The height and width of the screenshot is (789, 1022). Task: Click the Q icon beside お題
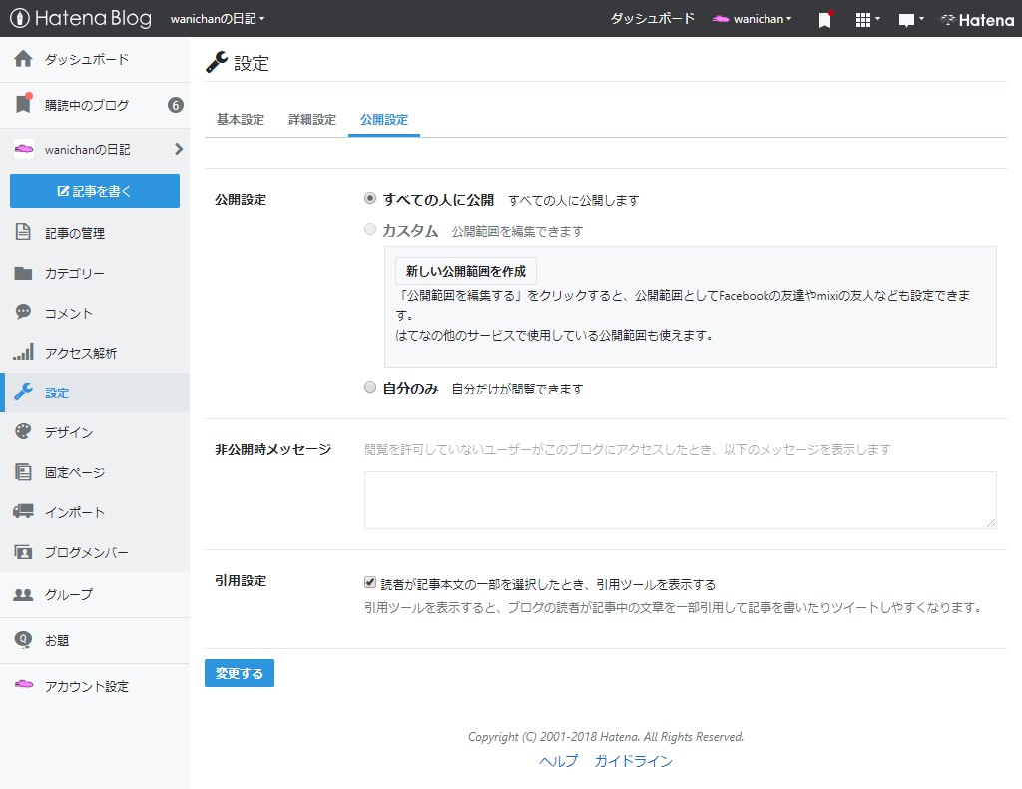pos(23,639)
